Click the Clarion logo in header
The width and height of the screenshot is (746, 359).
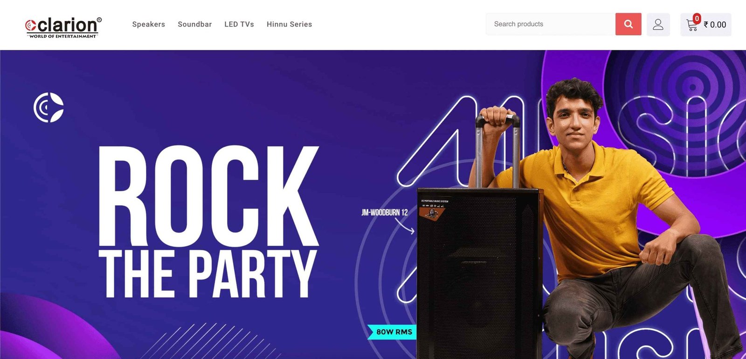click(x=63, y=27)
